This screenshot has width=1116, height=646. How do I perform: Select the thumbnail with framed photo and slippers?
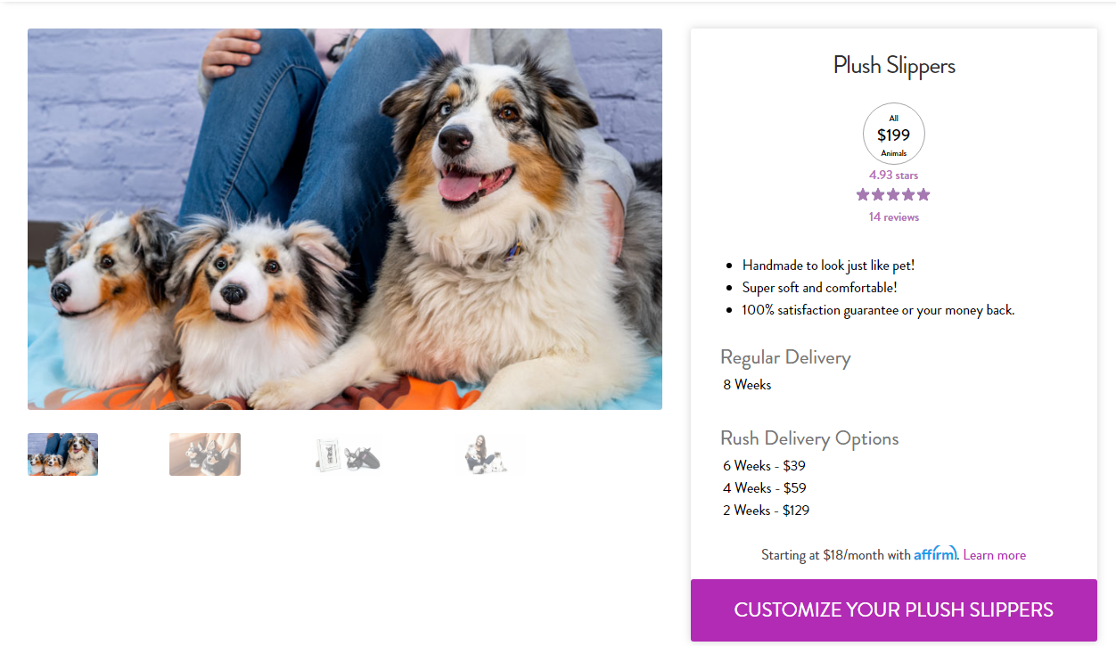348,454
